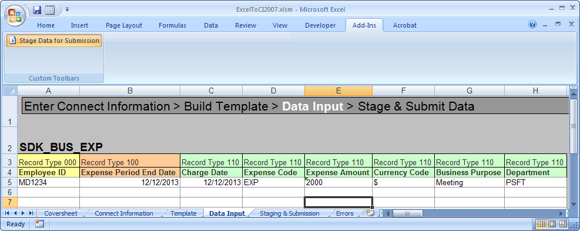Image resolution: width=580 pixels, height=231 pixels.
Task: Click the Expense Amount cell 2000
Action: pos(338,182)
